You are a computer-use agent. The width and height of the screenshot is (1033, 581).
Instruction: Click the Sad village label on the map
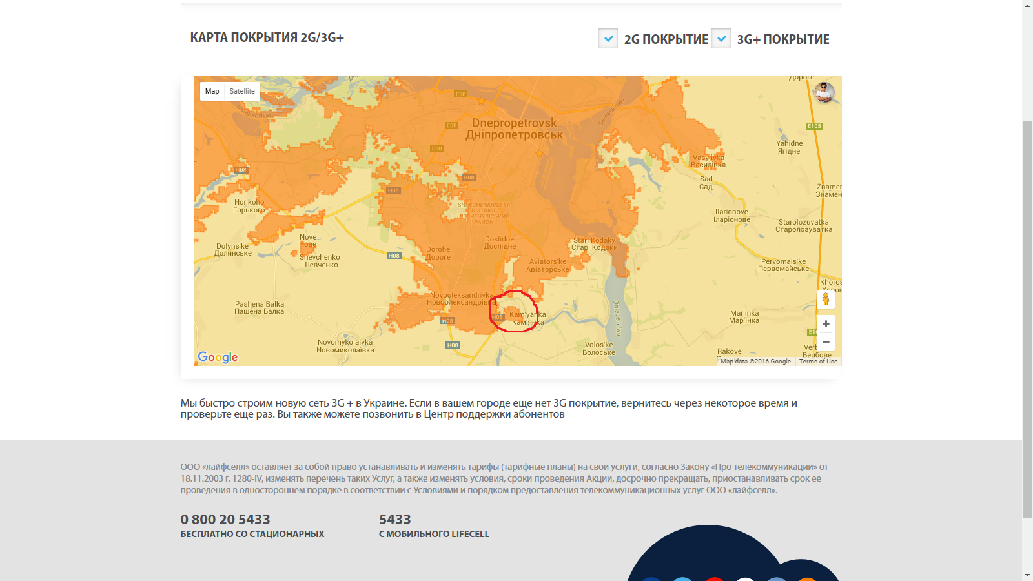click(x=706, y=183)
